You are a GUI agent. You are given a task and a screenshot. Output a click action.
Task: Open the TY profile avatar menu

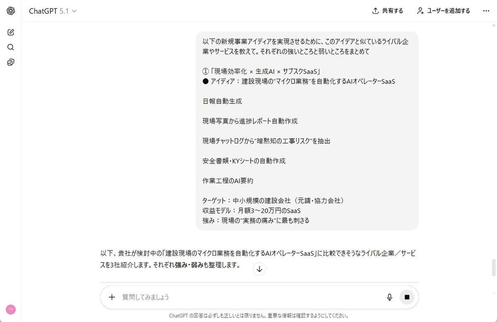(11, 309)
